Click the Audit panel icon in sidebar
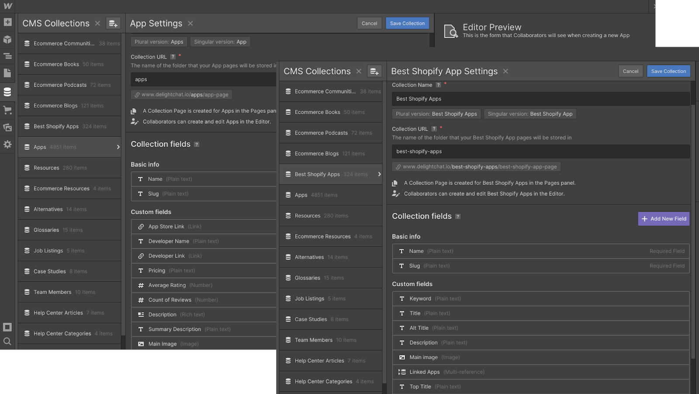 point(7,327)
